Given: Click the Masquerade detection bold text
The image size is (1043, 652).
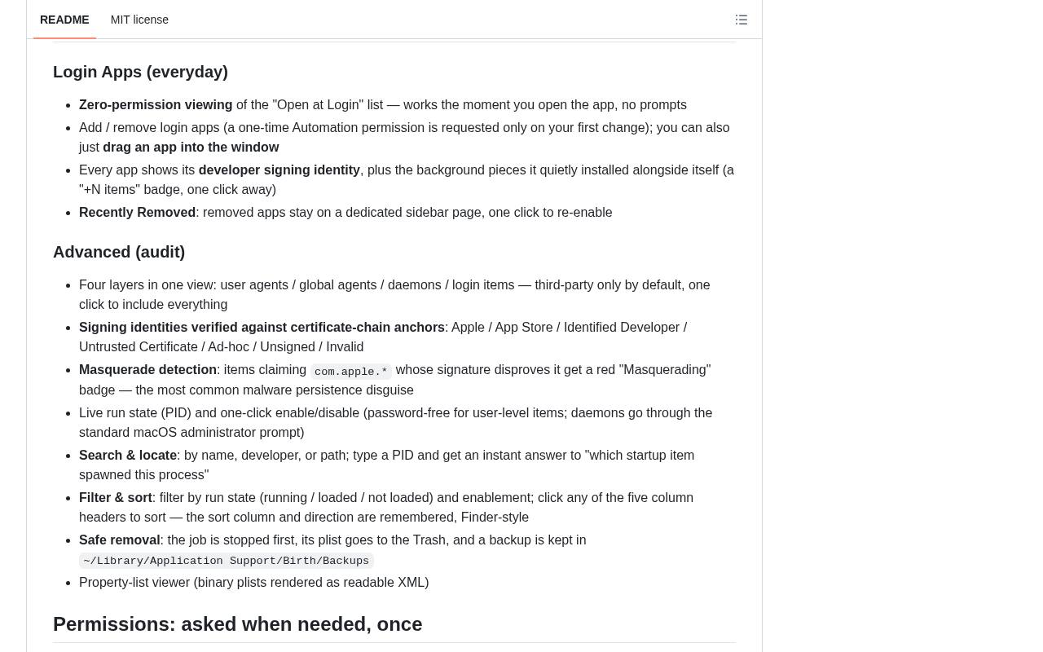Looking at the screenshot, I should (x=147, y=369).
